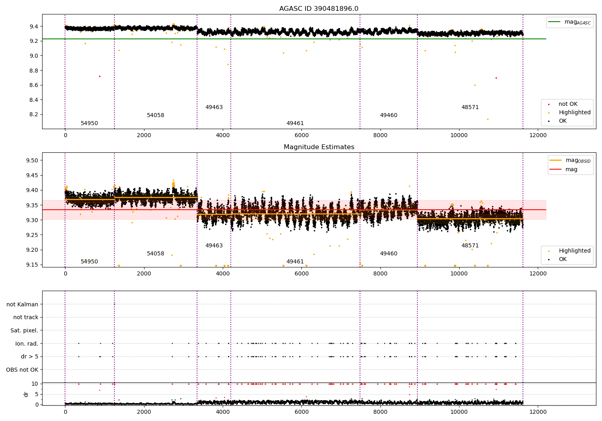Viewport: 602px width, 421px height.
Task: Click OBSID label 54950 in top plot
Action: click(89, 123)
